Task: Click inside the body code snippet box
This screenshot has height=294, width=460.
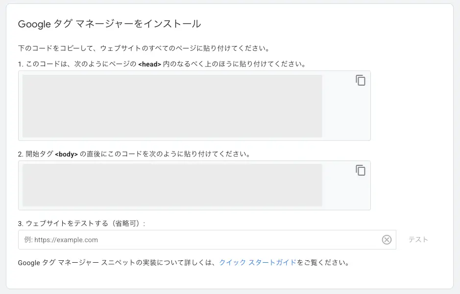Action: click(x=172, y=185)
